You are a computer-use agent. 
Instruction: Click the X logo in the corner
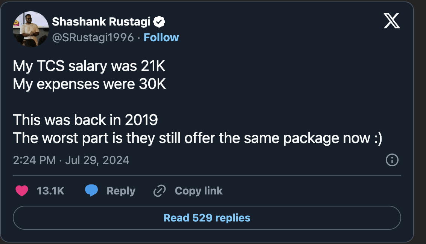391,21
